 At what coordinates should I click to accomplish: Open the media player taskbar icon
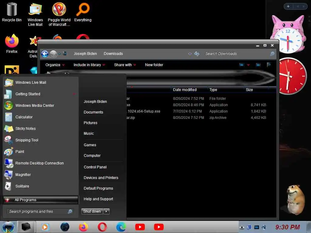pos(45,227)
